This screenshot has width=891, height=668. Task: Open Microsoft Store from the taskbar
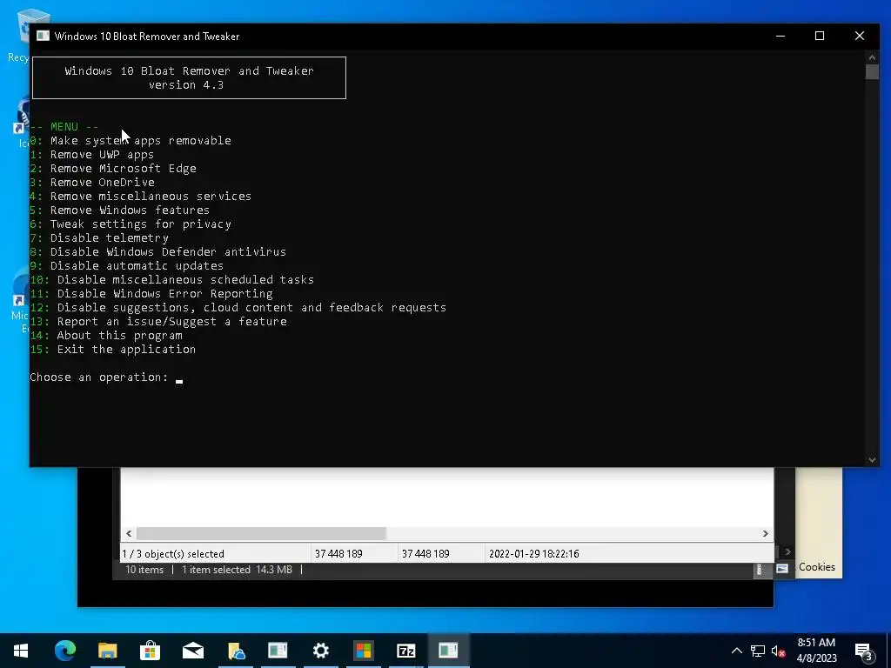pyautogui.click(x=150, y=651)
